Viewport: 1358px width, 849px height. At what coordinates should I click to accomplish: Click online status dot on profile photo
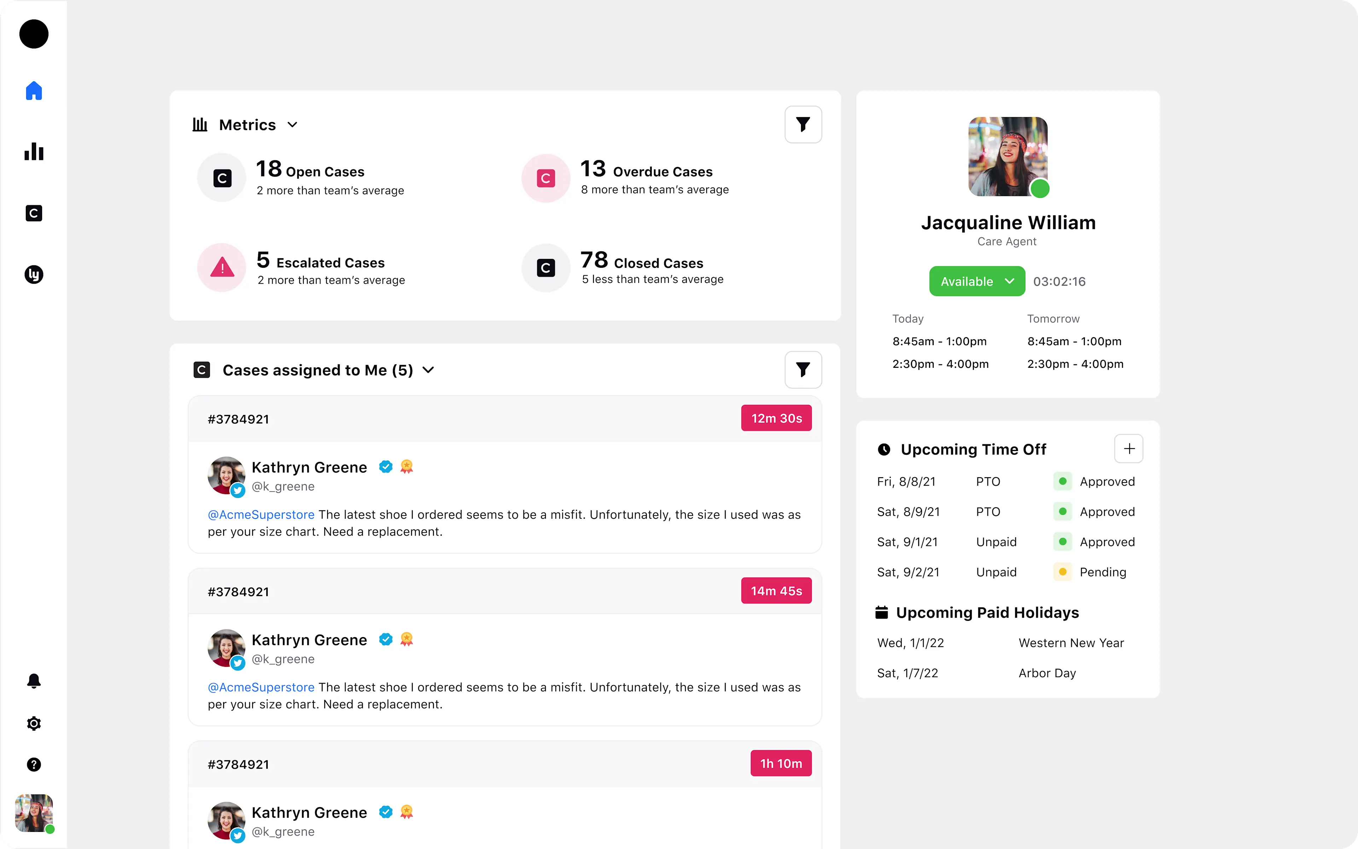[1039, 188]
